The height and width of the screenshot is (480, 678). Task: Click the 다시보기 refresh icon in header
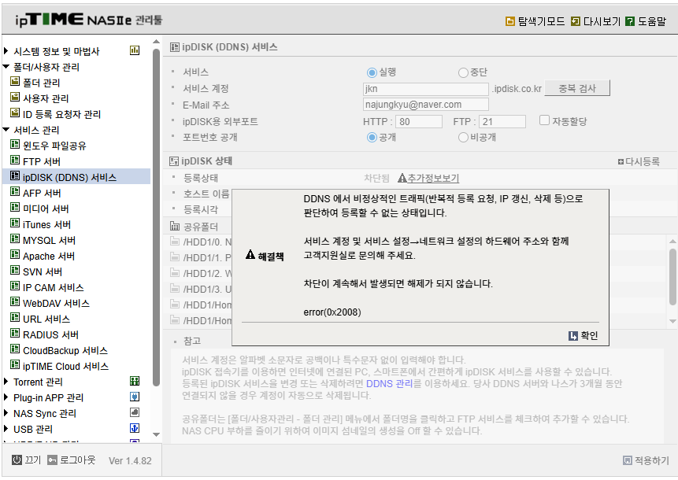(x=575, y=21)
